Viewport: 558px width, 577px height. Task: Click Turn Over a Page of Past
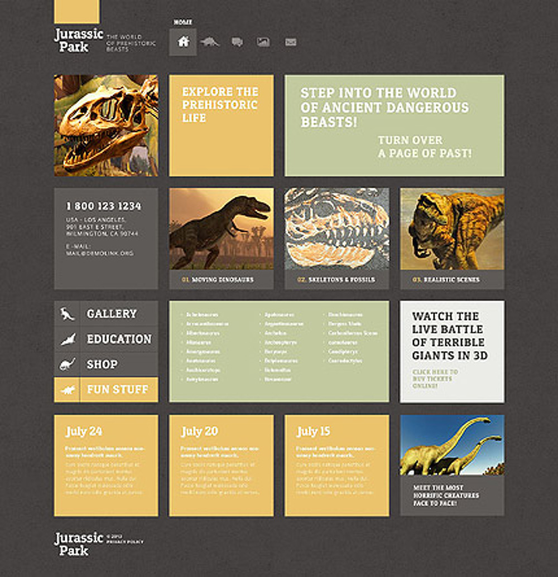click(x=425, y=147)
